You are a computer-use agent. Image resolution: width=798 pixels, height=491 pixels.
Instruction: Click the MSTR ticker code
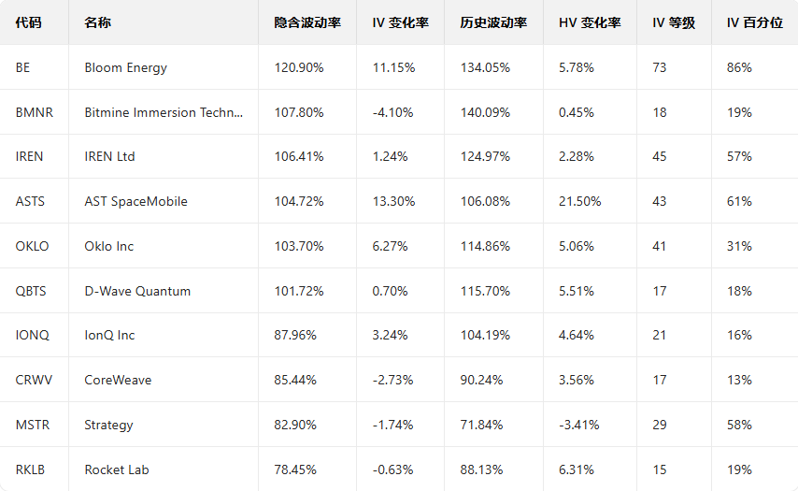pos(33,425)
